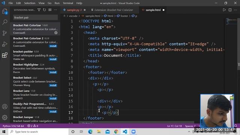Click the Windows taskbar search field
240x135 pixels.
(x=38, y=132)
